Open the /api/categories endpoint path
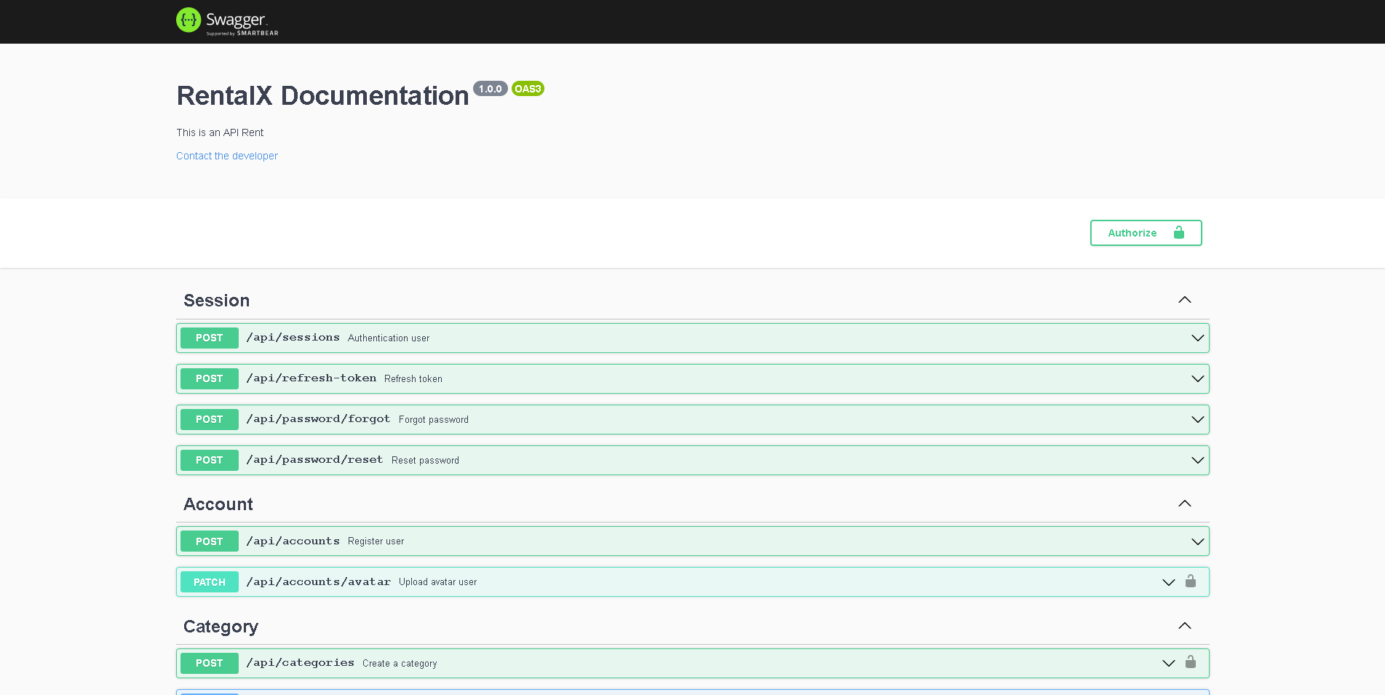This screenshot has width=1385, height=695. click(x=300, y=663)
